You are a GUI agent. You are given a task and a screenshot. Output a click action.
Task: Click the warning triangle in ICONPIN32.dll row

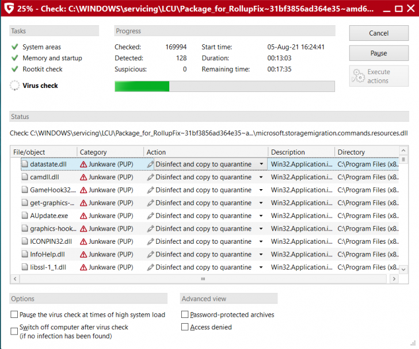83,241
